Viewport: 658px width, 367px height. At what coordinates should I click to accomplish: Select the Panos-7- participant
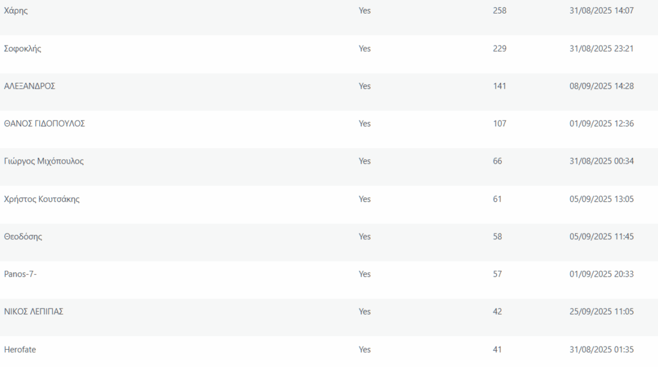pos(22,274)
